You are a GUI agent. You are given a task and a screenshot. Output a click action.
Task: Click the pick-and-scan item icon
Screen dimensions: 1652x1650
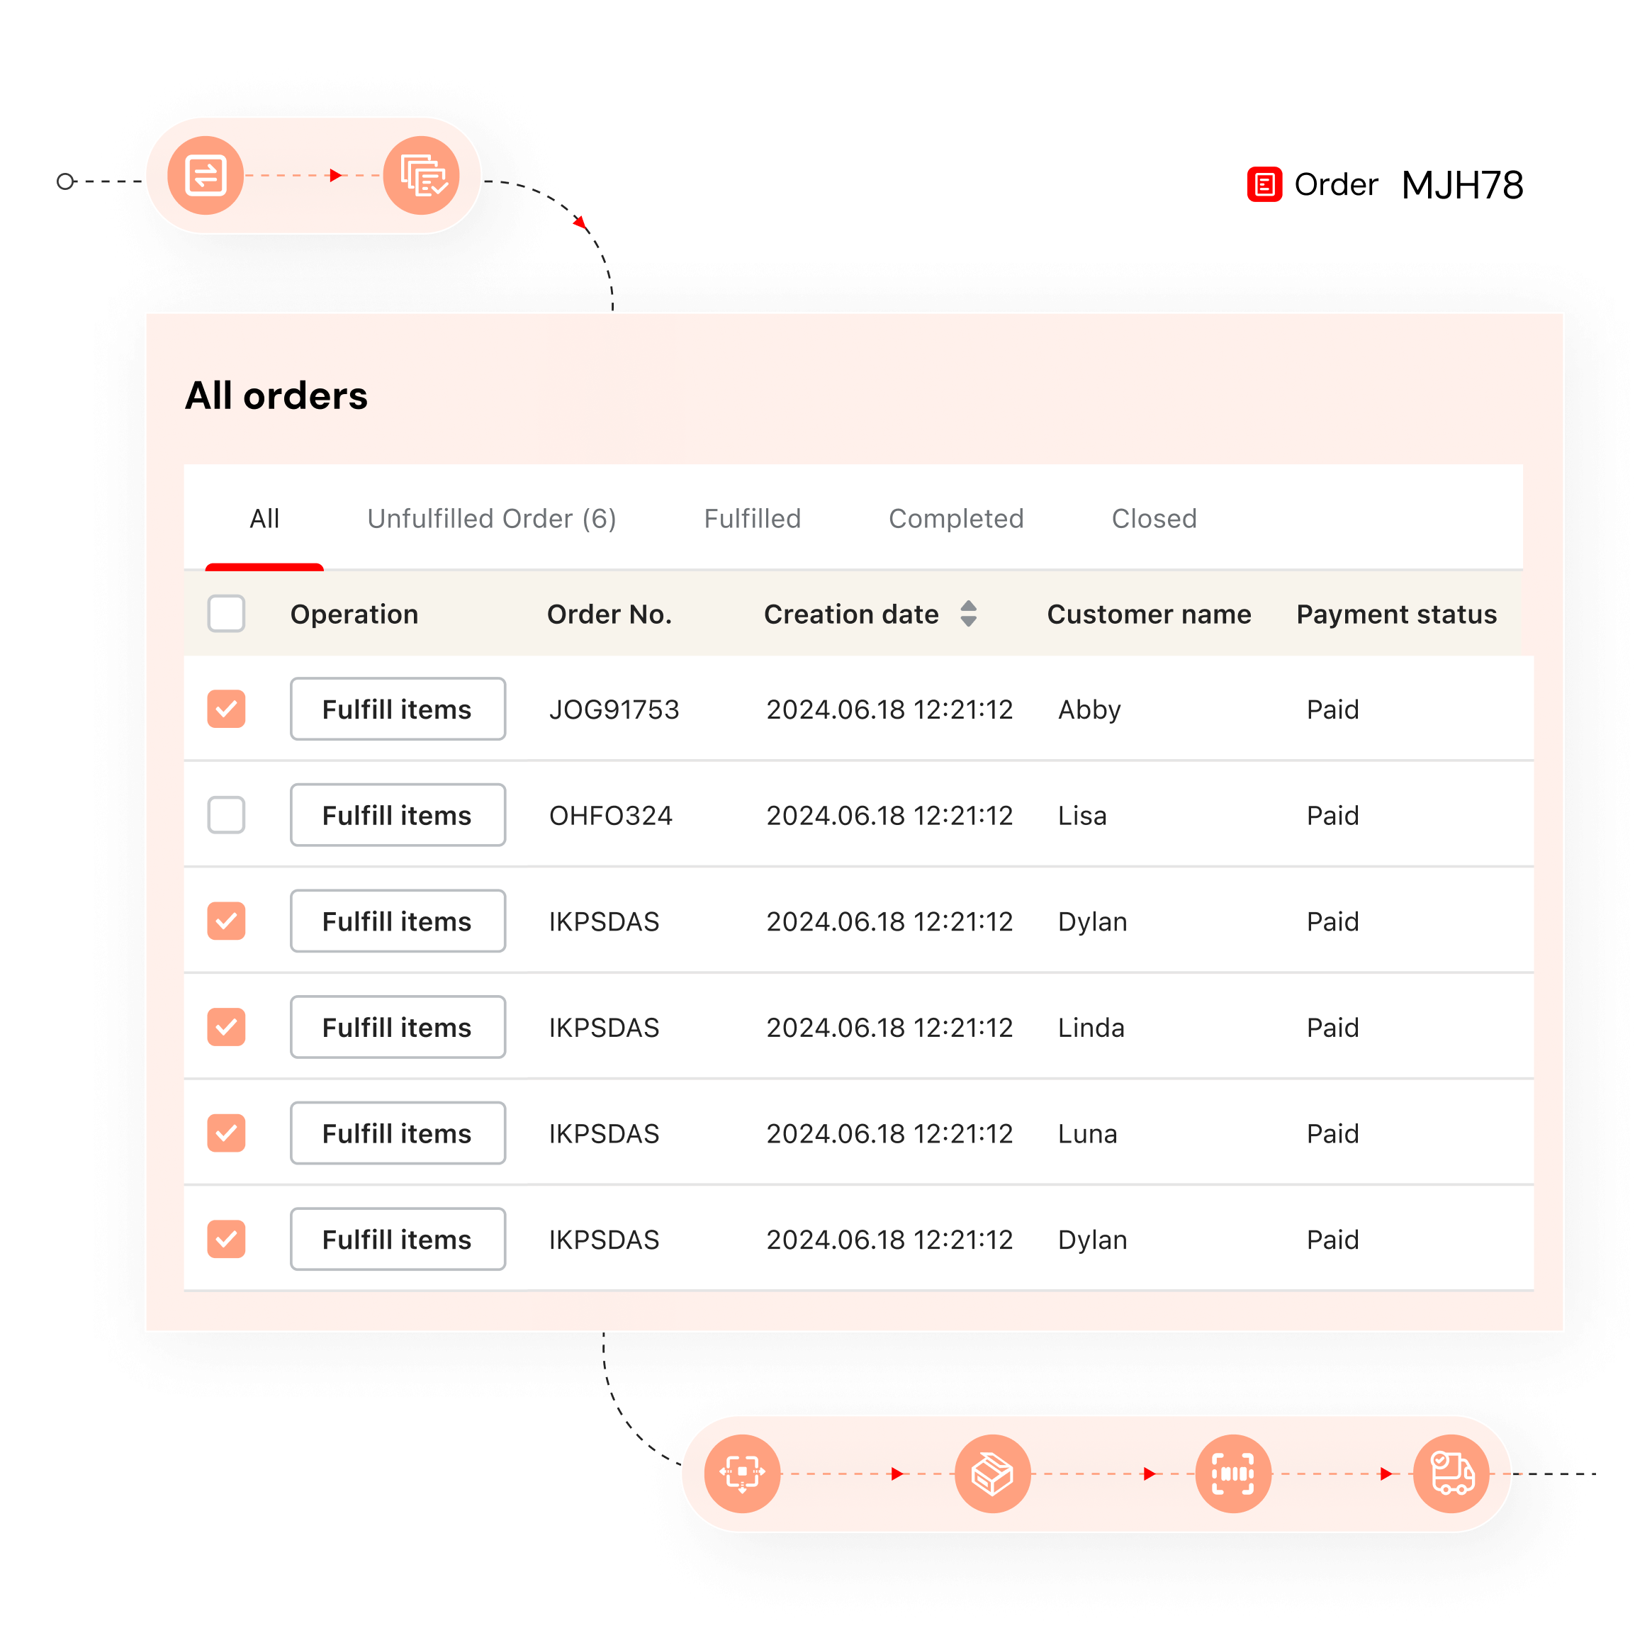pyautogui.click(x=741, y=1473)
